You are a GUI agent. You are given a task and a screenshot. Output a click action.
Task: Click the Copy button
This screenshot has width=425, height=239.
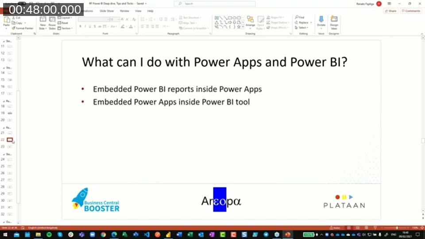pyautogui.click(x=18, y=23)
